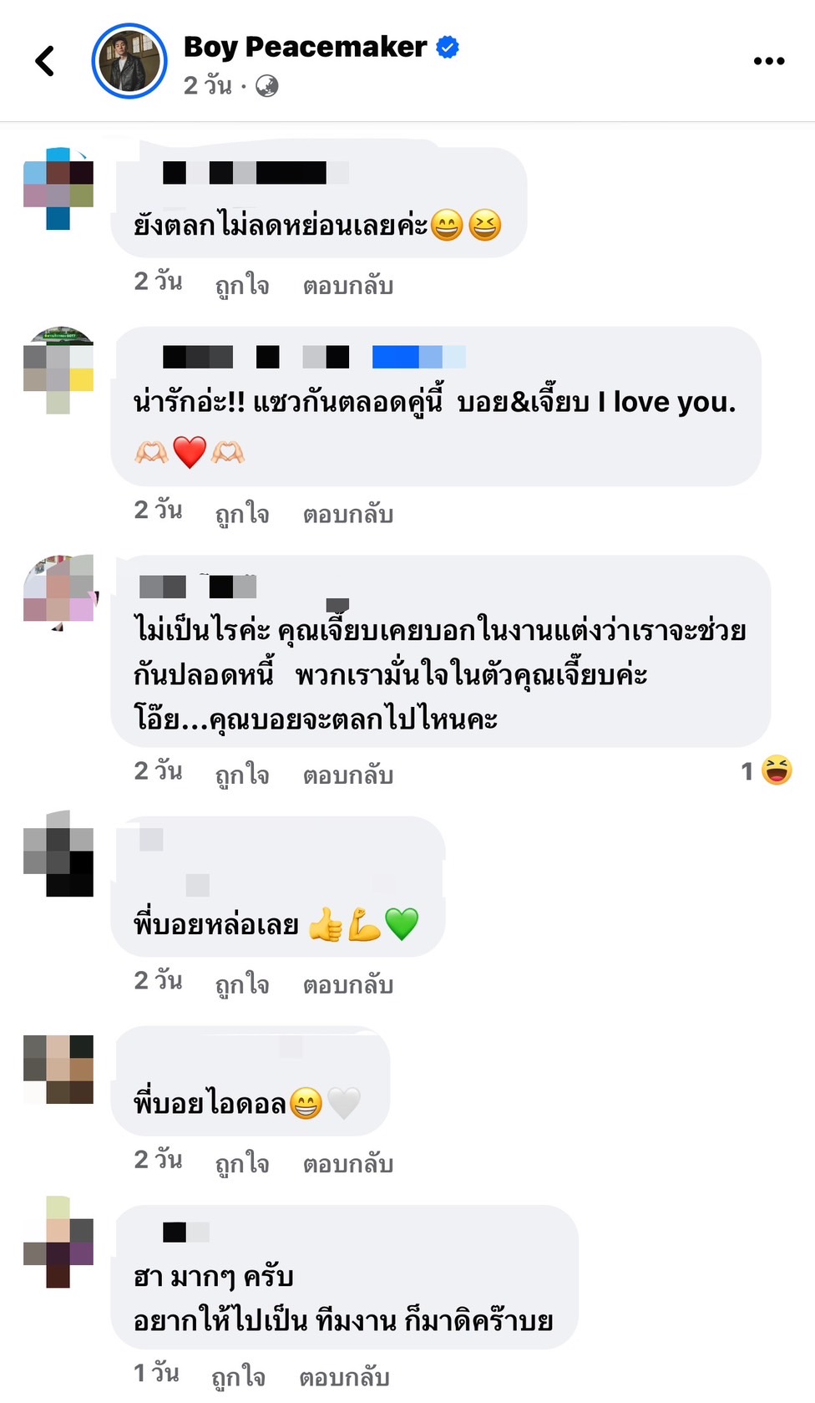Like the "พี่บอยหล่อเลย" comment
This screenshot has height=1403, width=815.
pos(242,985)
